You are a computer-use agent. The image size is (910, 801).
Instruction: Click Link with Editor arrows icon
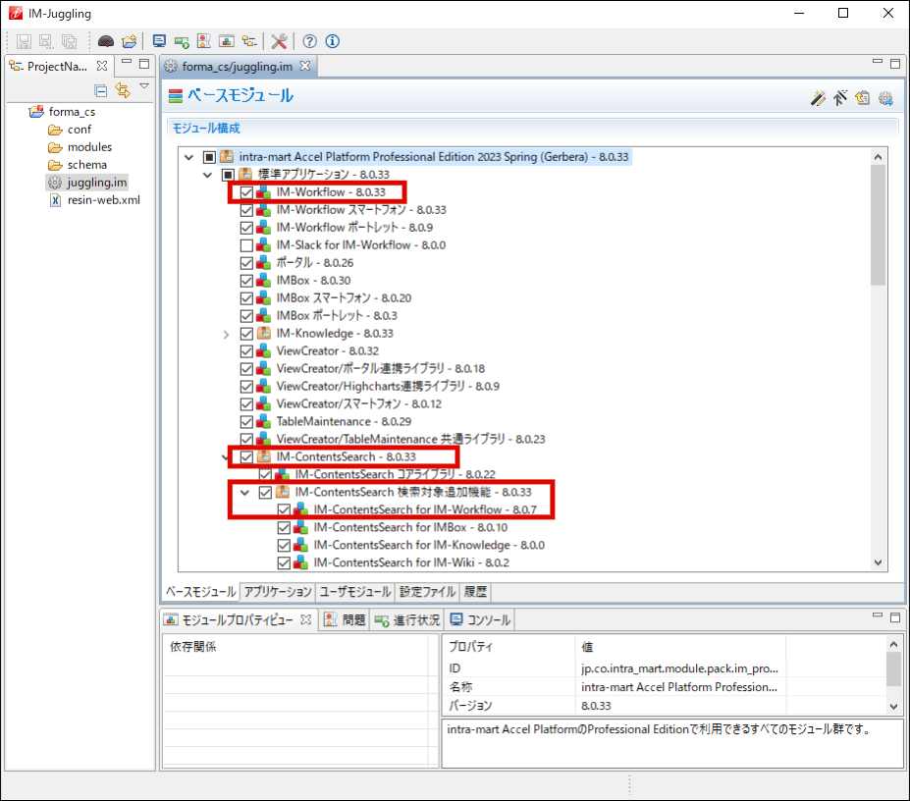(123, 90)
